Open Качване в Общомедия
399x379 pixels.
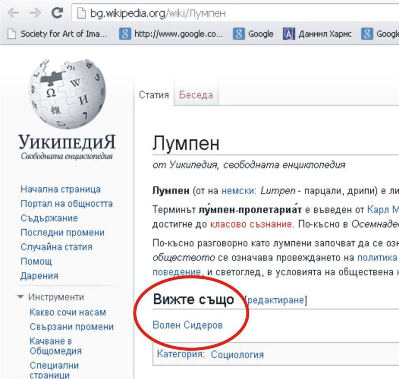(x=56, y=346)
